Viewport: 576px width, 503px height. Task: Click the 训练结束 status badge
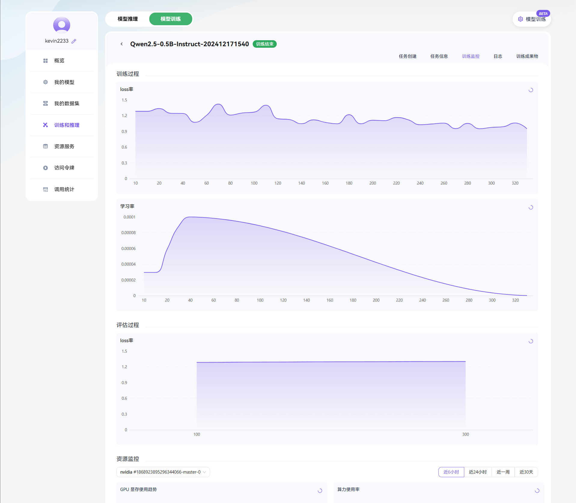tap(265, 44)
